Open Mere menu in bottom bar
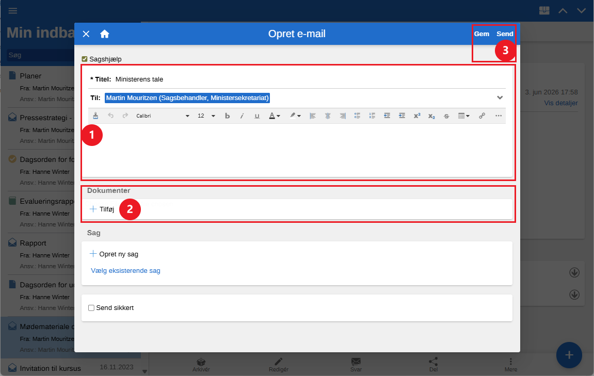 tap(511, 365)
